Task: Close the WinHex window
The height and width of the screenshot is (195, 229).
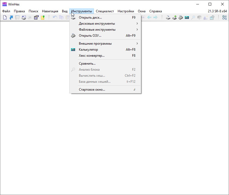Action: [x=222, y=4]
